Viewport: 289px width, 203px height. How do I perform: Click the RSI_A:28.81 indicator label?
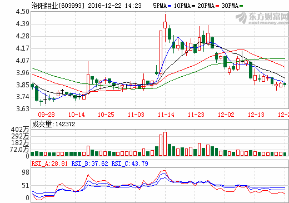[49, 164]
